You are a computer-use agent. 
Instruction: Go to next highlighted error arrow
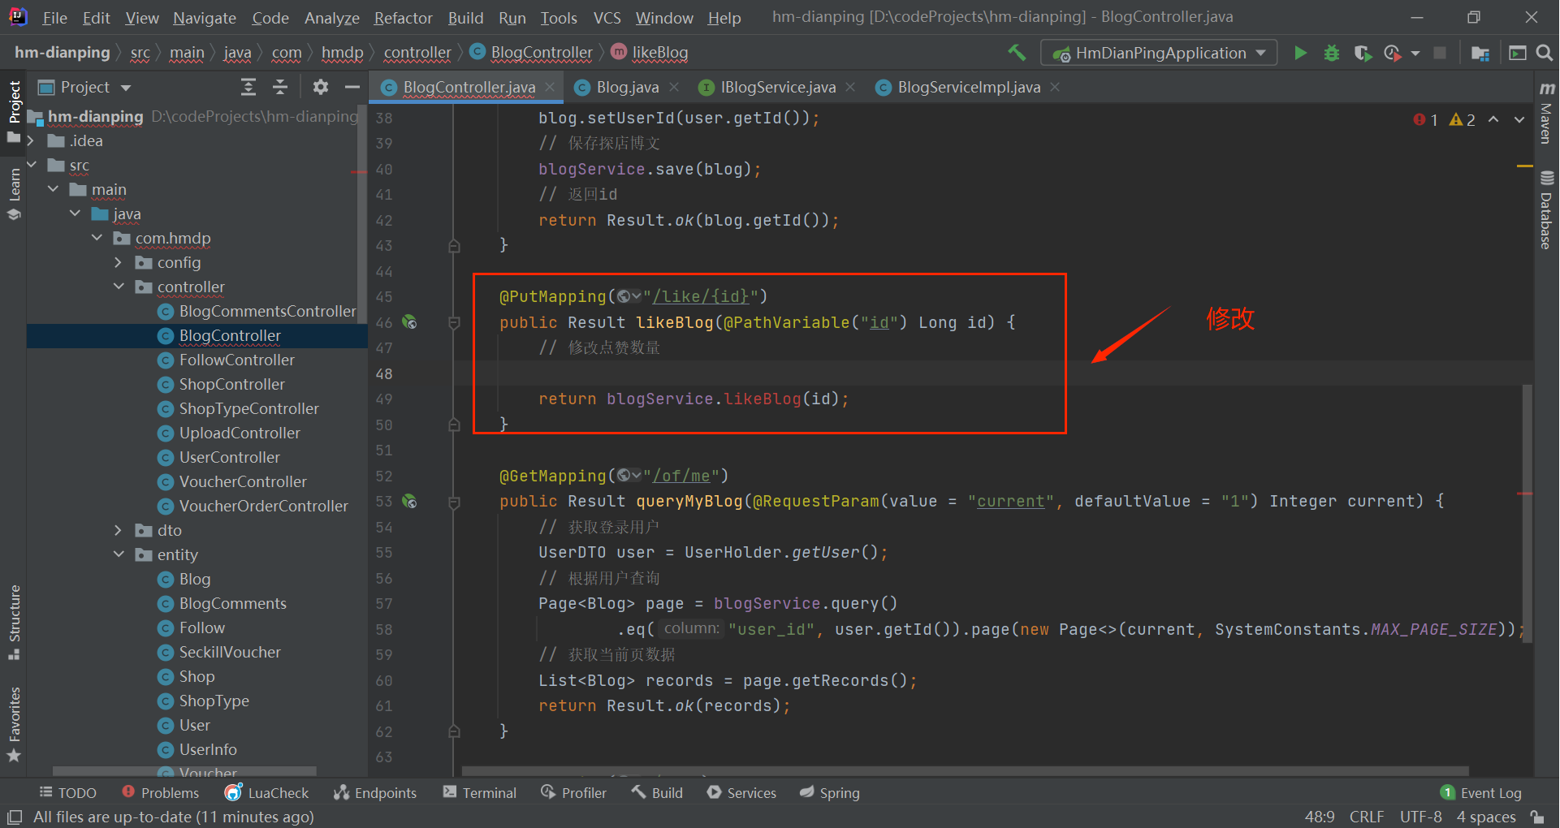tap(1519, 119)
